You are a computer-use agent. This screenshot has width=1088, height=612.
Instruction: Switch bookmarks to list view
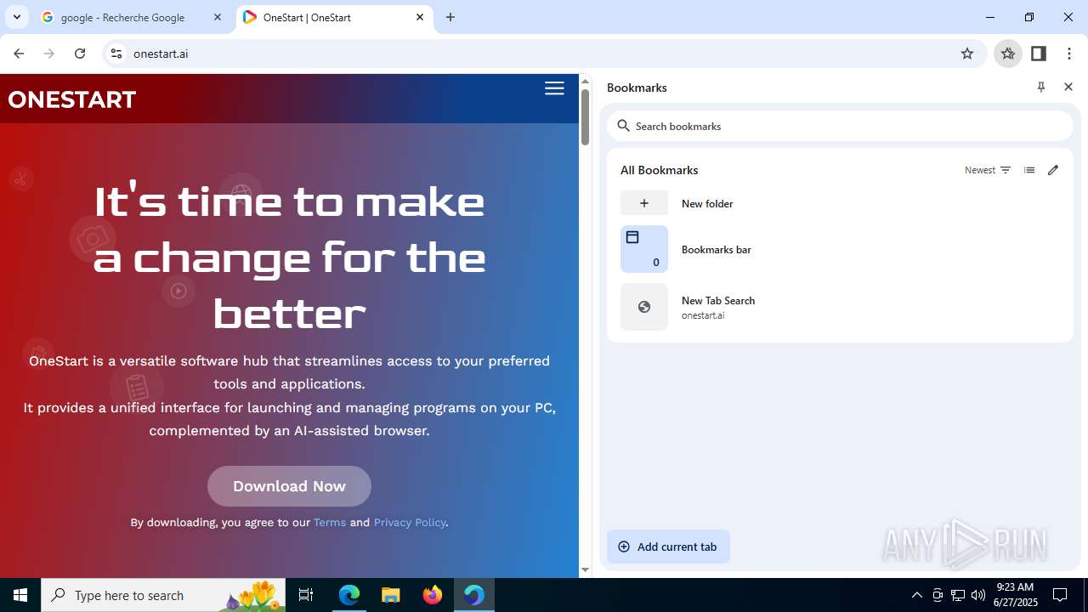click(1029, 170)
